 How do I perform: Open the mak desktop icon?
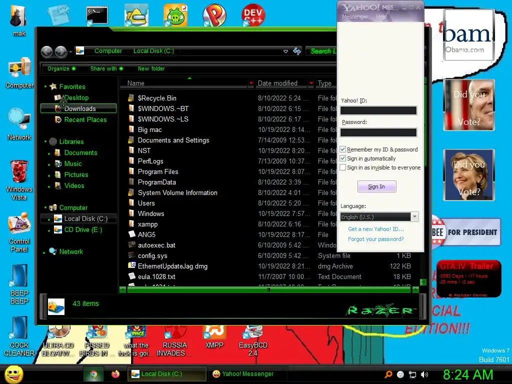pos(19,19)
